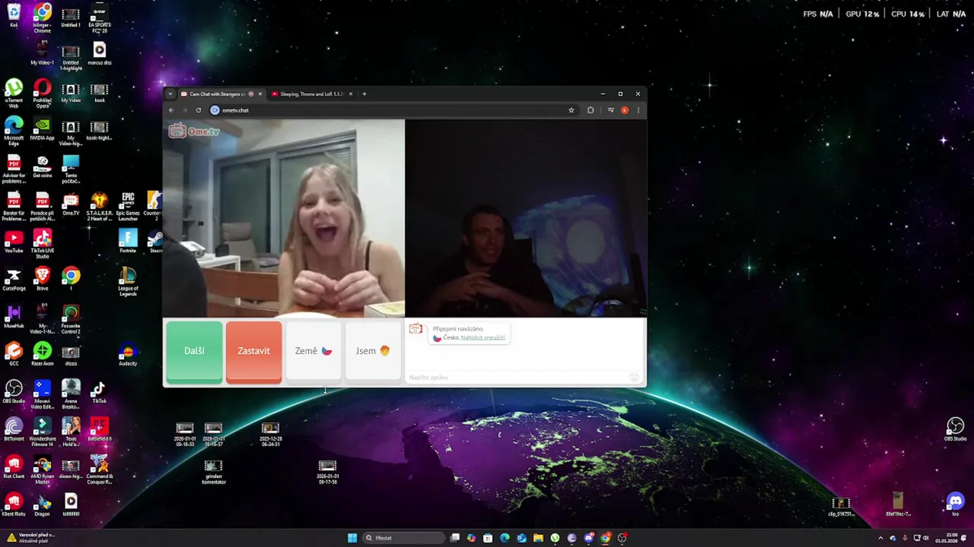974x547 pixels.
Task: Click the Windows Start button
Action: (352, 538)
